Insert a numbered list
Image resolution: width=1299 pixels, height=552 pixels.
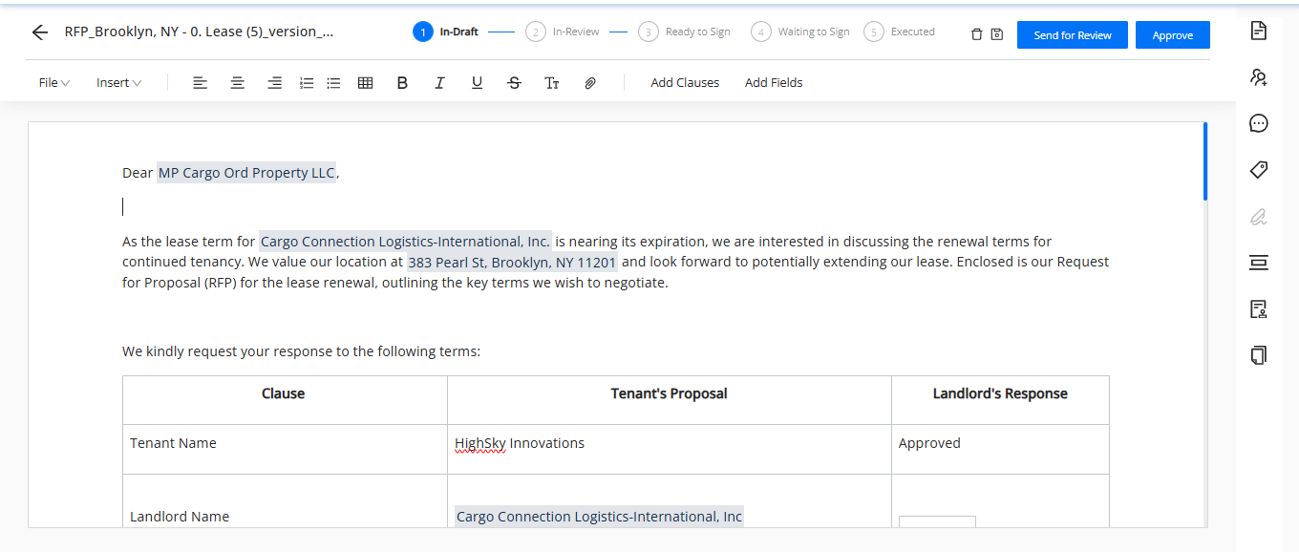pos(307,83)
